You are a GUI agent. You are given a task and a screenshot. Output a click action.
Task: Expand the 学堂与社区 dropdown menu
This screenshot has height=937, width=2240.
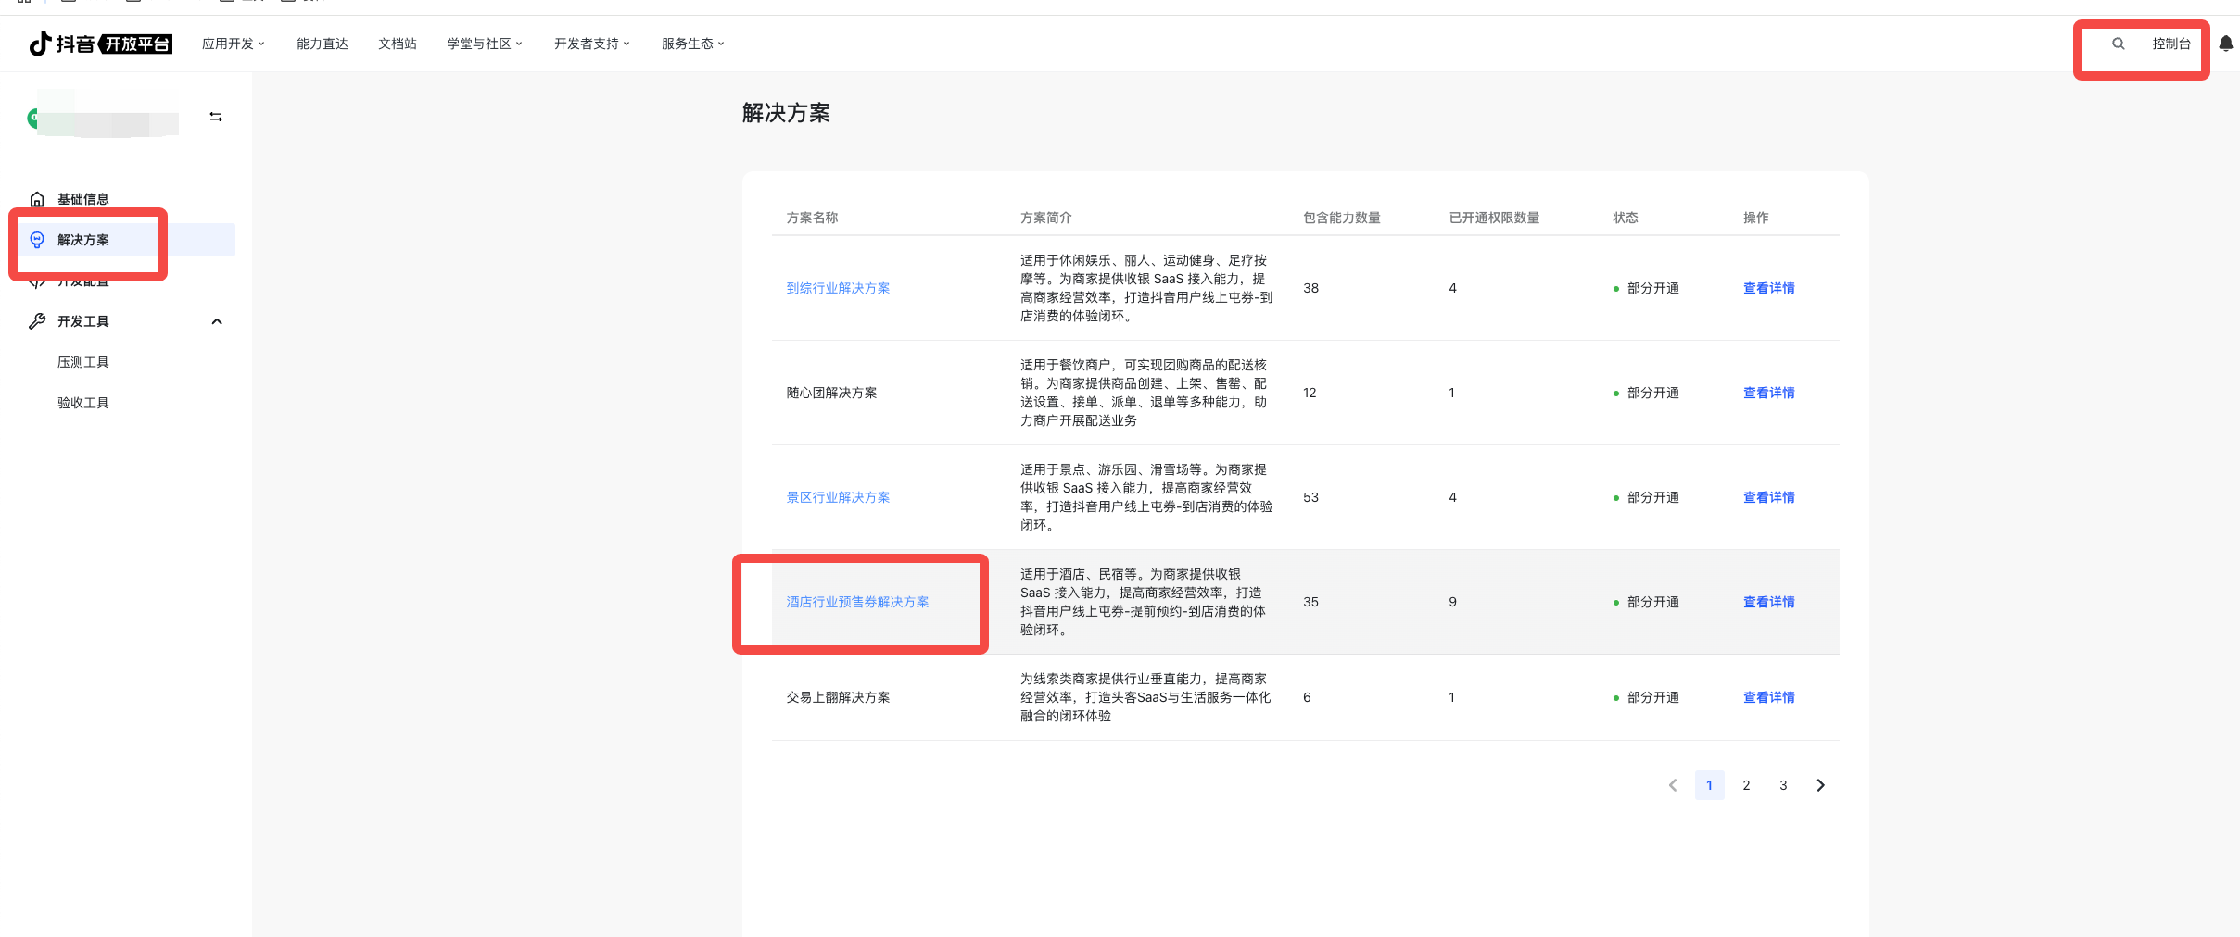point(485,44)
